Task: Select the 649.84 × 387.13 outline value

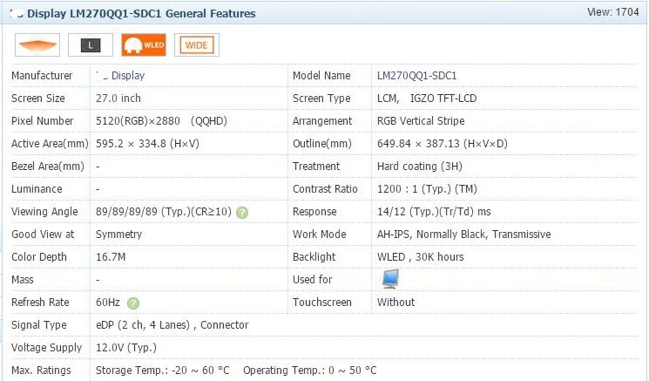Action: coord(442,144)
